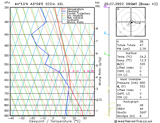Screen dimensions: 160x123
Task: Click the green wind barb at 500 hPa
Action: click(107, 54)
